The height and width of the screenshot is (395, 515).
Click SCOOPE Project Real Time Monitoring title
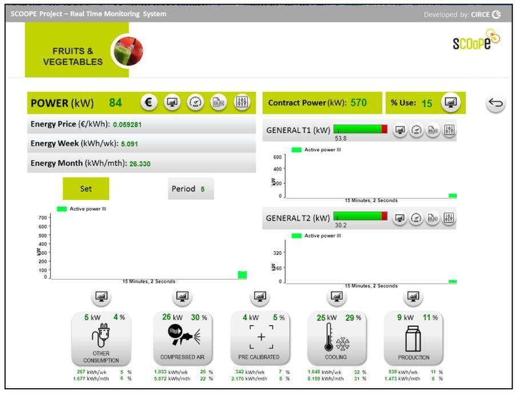click(x=89, y=14)
